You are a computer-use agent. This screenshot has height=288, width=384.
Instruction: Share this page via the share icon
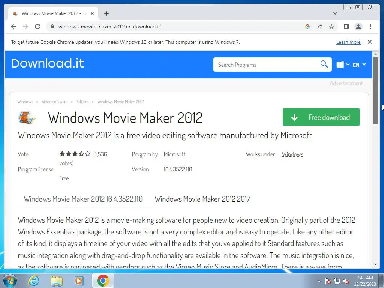[319, 27]
